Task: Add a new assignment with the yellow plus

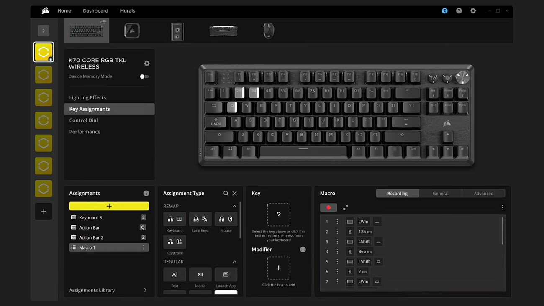Action: (x=109, y=206)
